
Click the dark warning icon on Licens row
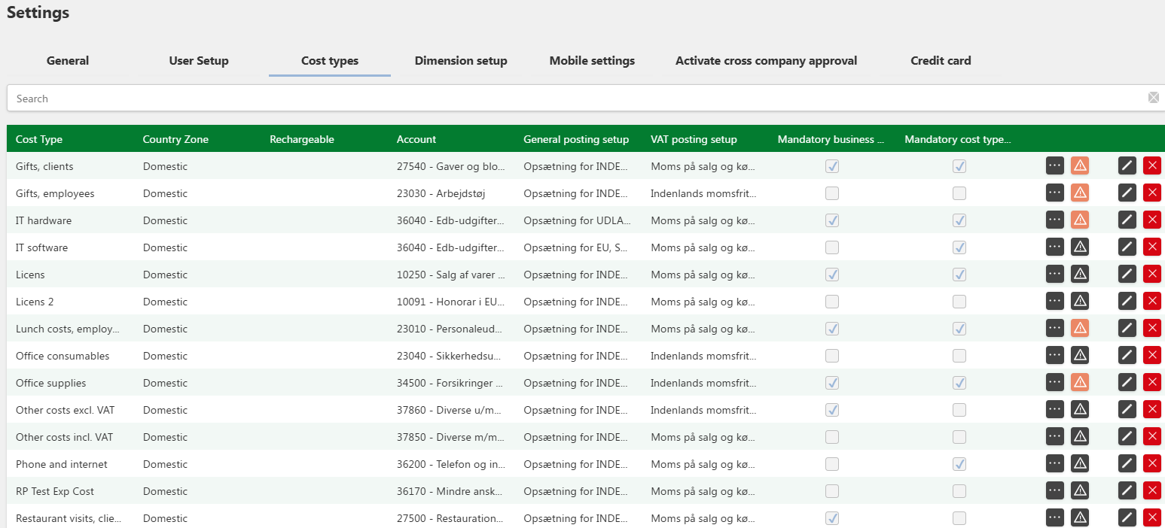(x=1080, y=274)
